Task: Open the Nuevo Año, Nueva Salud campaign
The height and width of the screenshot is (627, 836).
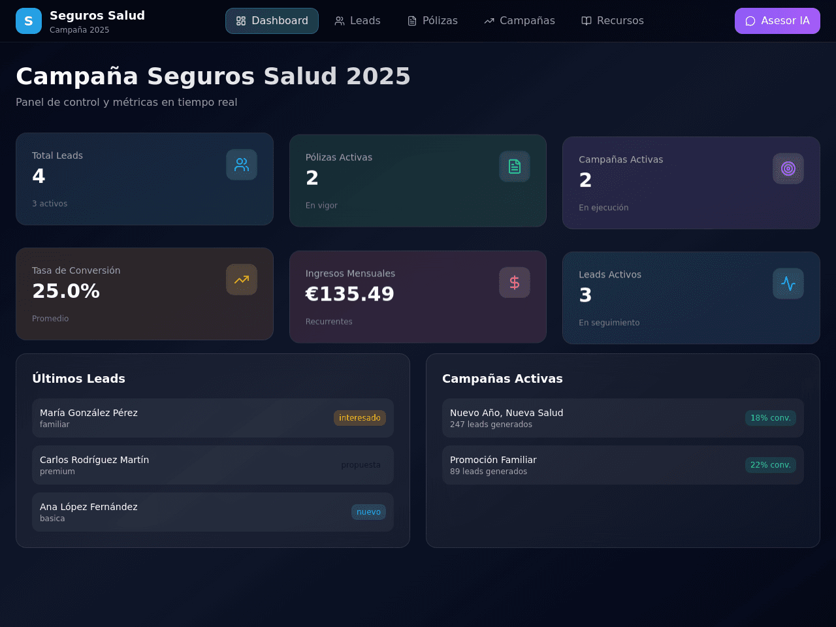Action: [x=623, y=418]
